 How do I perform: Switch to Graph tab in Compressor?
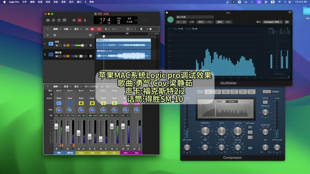coord(232,101)
